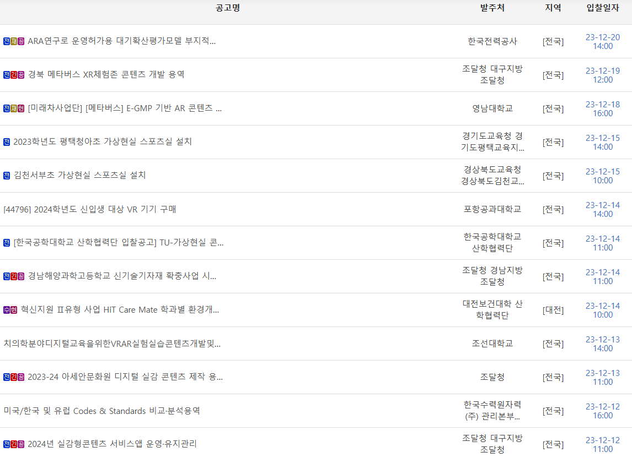Click the bid date 23-12-19 12:00
Image resolution: width=632 pixels, height=458 pixels.
pyautogui.click(x=603, y=75)
